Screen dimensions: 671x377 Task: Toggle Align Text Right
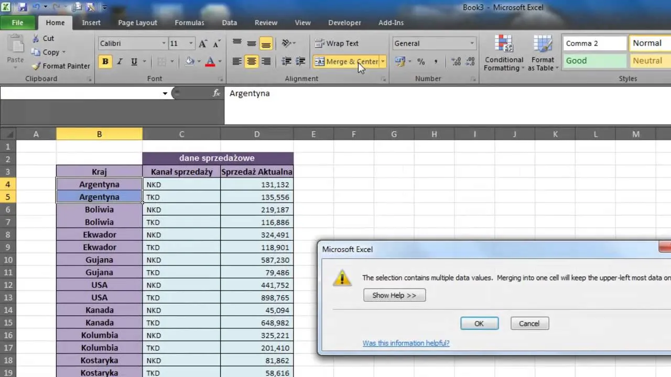click(266, 61)
